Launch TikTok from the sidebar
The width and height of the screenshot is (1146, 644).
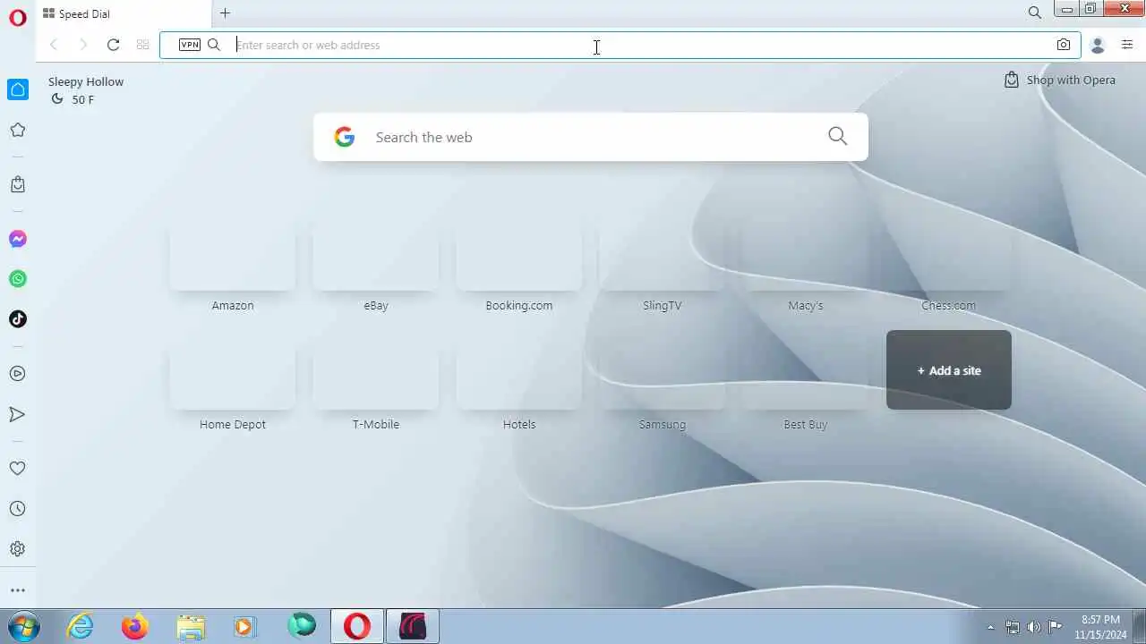(18, 319)
